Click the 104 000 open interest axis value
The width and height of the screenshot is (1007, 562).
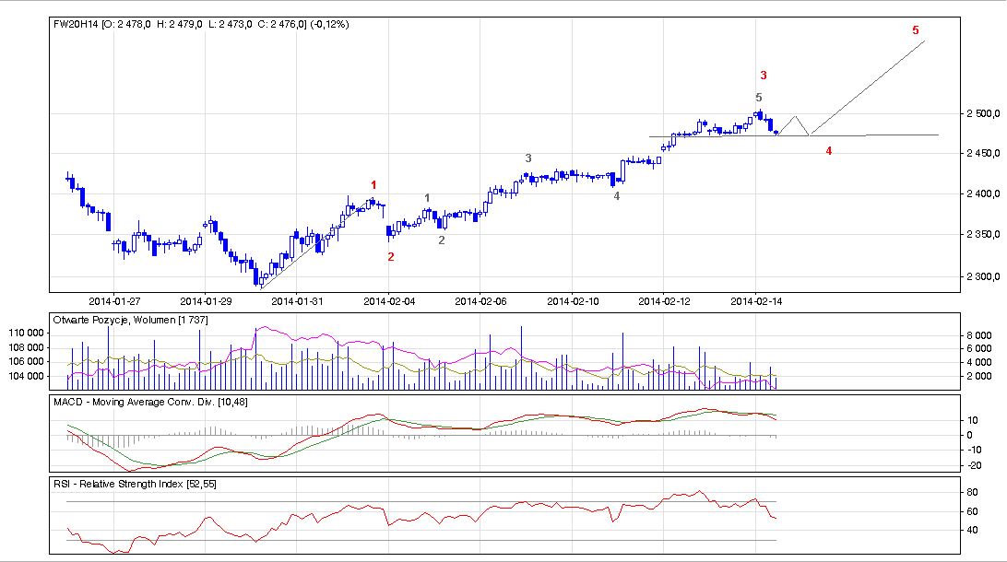[27, 376]
